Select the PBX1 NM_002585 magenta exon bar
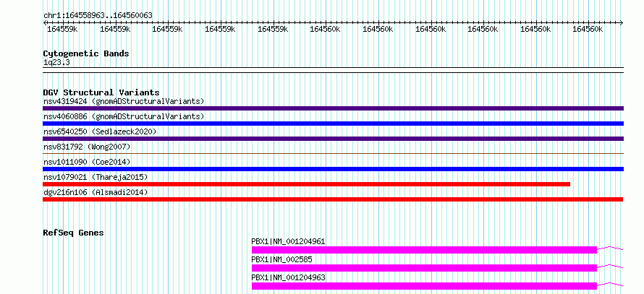 coord(424,268)
